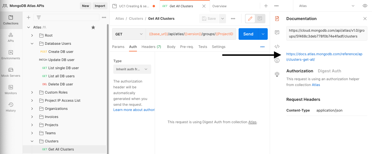The image size is (372, 154).
Task: Click the request URL input field
Action: click(x=191, y=34)
